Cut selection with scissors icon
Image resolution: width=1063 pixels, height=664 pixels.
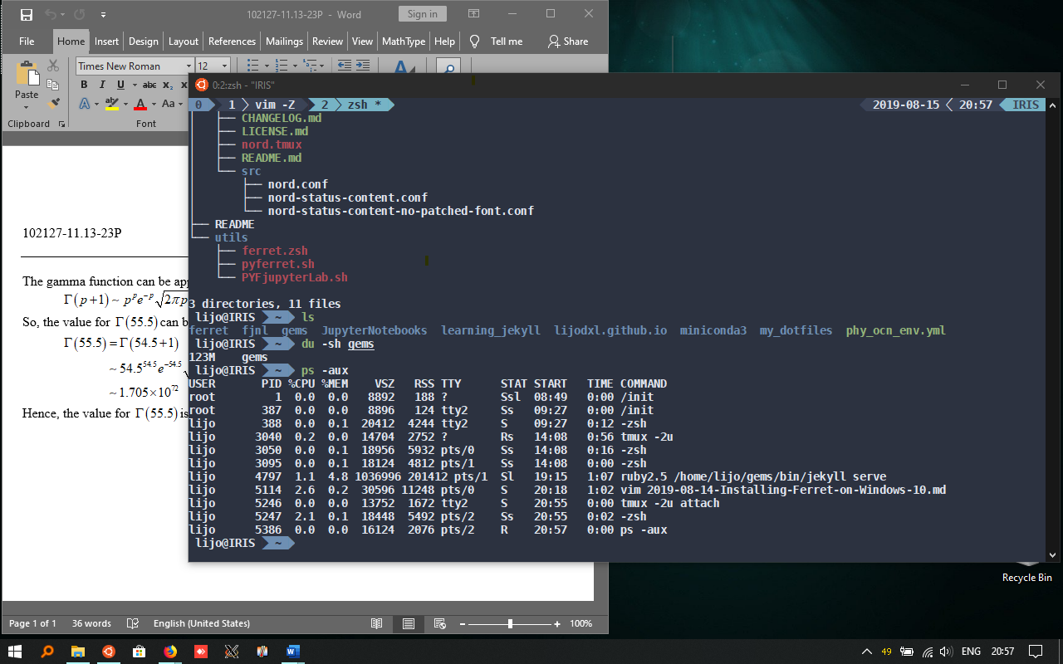[53, 66]
